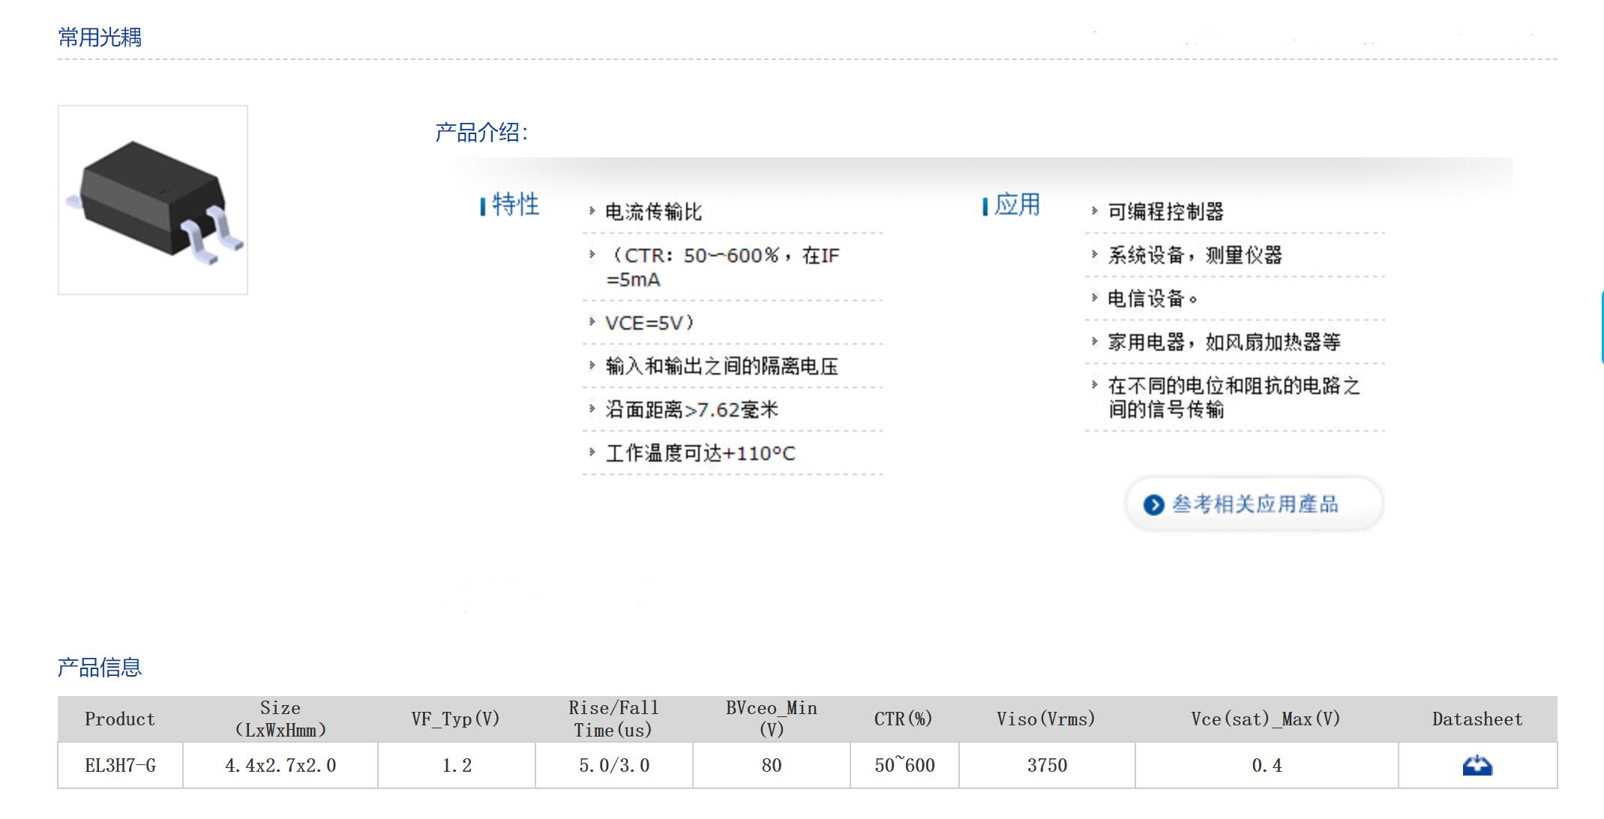This screenshot has width=1604, height=819.
Task: Click the EL3H7-G product name cell
Action: (120, 765)
